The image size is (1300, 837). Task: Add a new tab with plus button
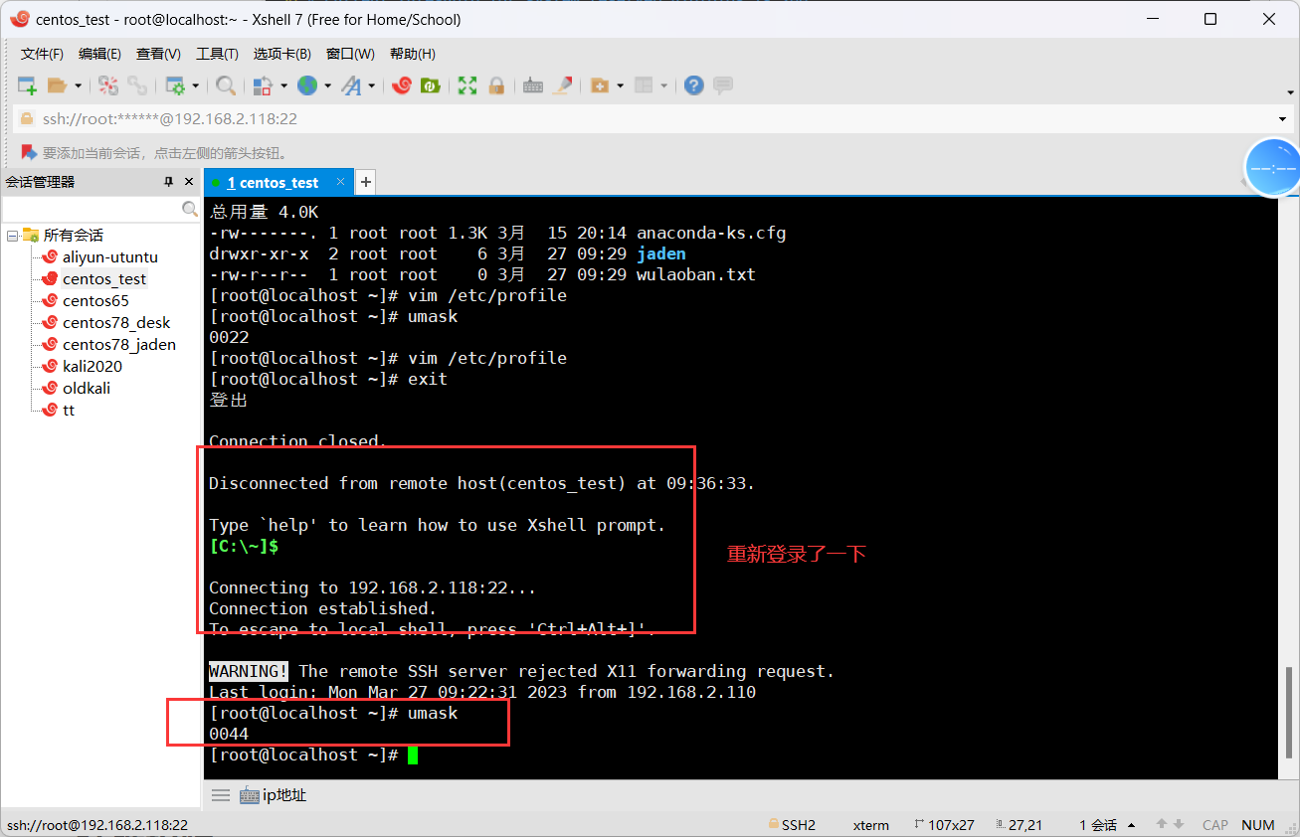(x=366, y=182)
